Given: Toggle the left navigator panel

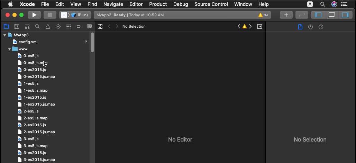Looking at the screenshot, I should 318,15.
